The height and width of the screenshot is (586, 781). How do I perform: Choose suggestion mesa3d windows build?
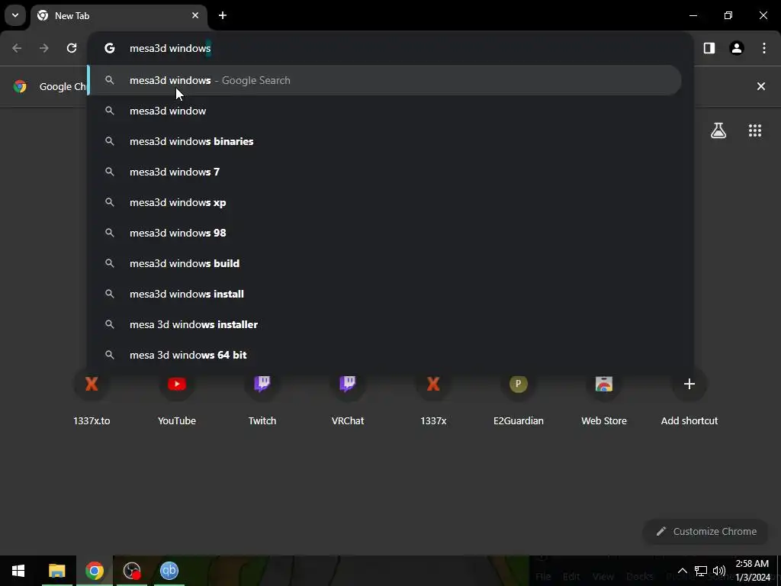point(384,263)
